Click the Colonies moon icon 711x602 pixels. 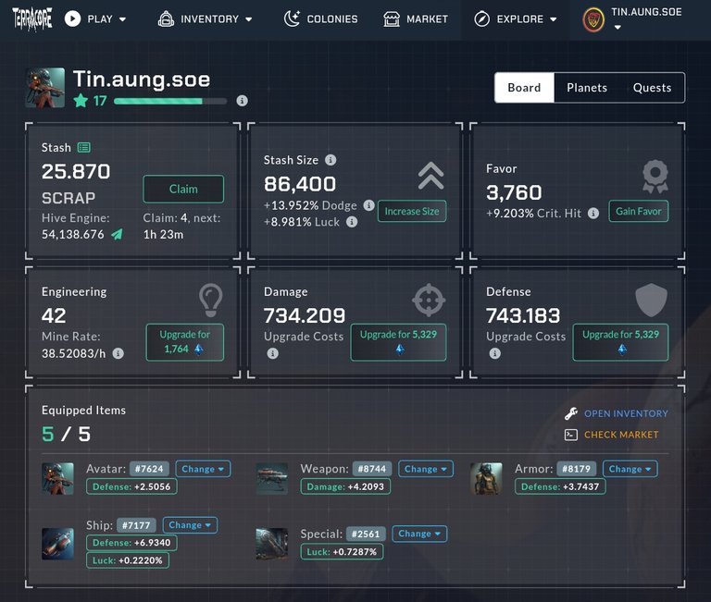click(x=292, y=19)
